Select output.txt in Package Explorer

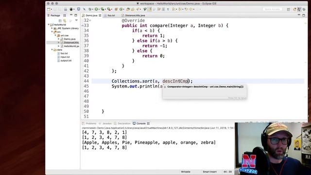(66, 60)
